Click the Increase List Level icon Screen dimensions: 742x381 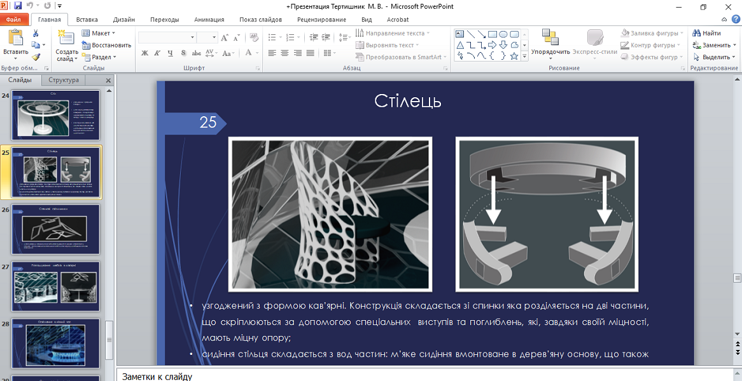[326, 37]
